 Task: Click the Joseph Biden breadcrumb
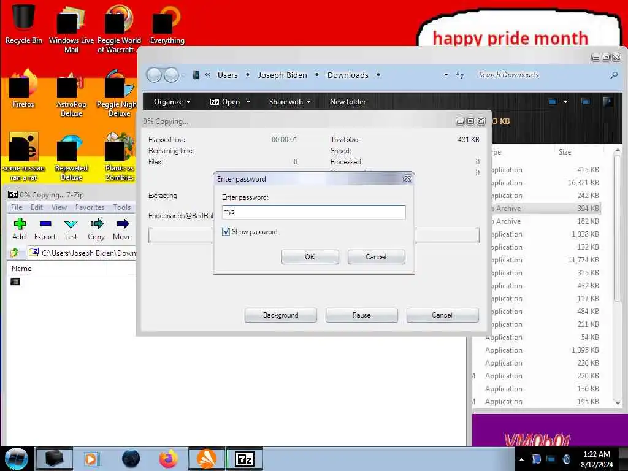[x=282, y=75]
